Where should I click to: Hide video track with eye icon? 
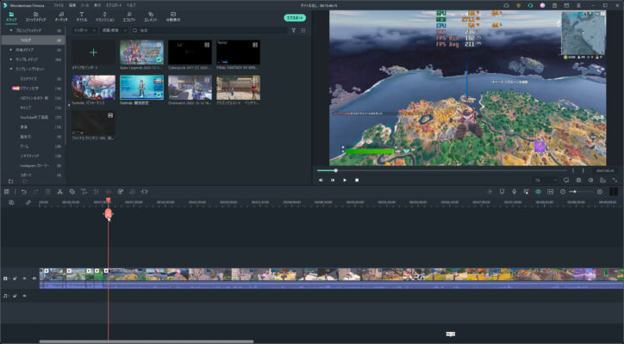pyautogui.click(x=34, y=279)
